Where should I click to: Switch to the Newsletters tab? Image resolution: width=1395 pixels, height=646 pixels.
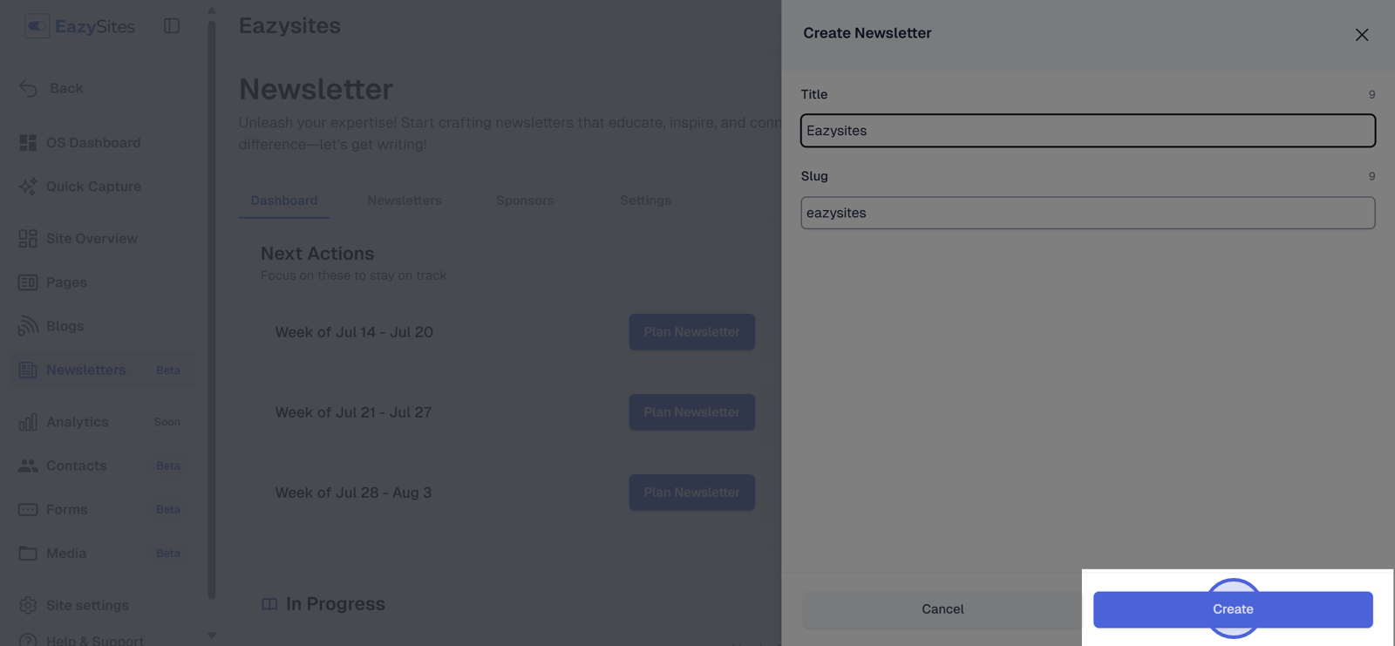[405, 201]
